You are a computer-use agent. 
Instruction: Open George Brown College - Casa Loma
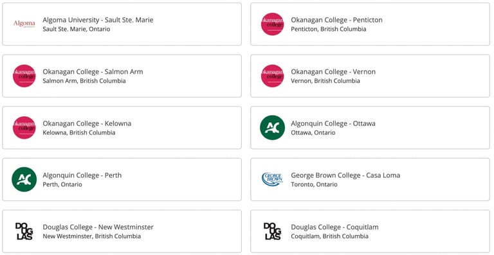345,175
